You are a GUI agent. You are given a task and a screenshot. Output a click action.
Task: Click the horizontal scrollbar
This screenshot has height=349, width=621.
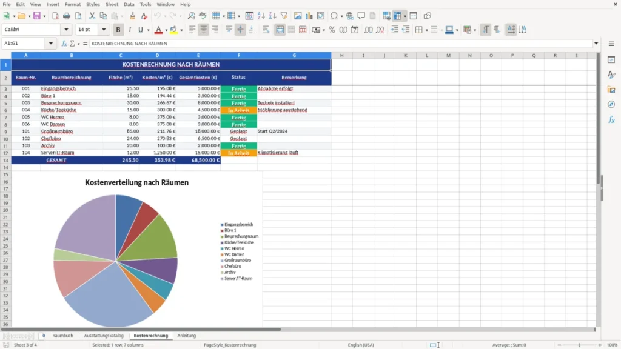pyautogui.click(x=141, y=329)
